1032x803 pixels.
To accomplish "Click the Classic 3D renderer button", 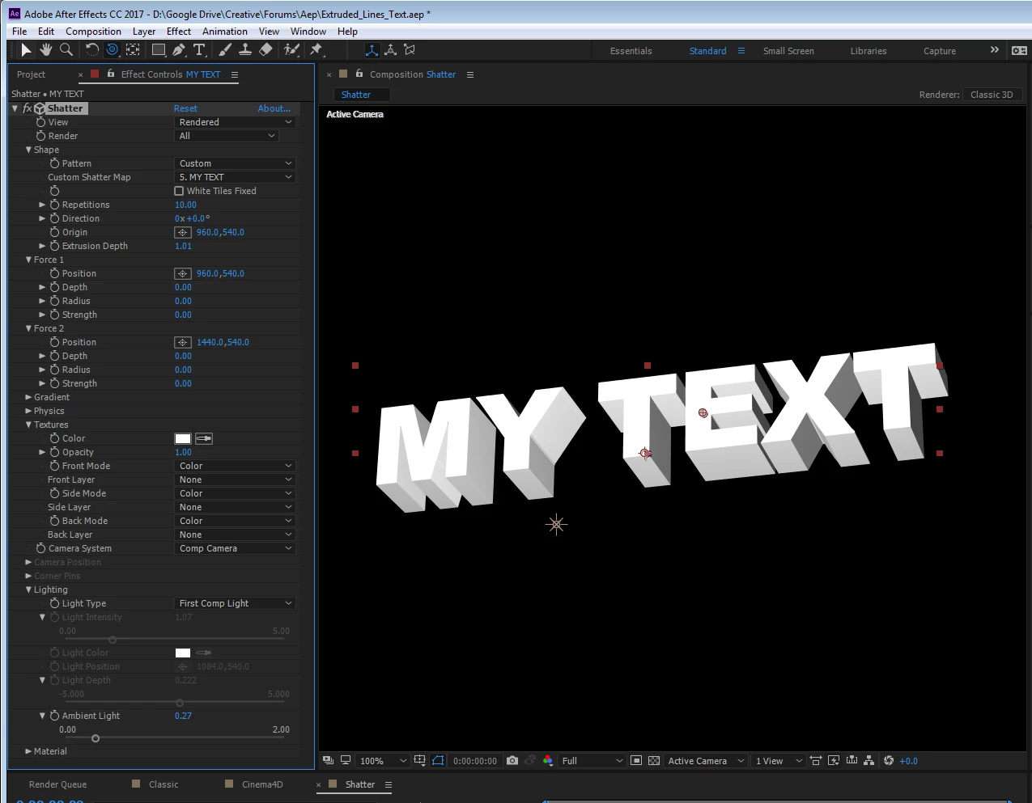I will [x=992, y=95].
